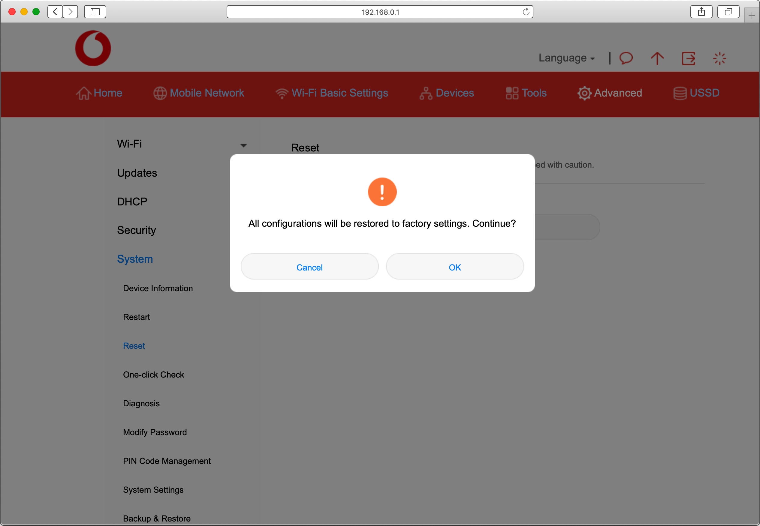Open Updates in the sidebar

tap(137, 173)
